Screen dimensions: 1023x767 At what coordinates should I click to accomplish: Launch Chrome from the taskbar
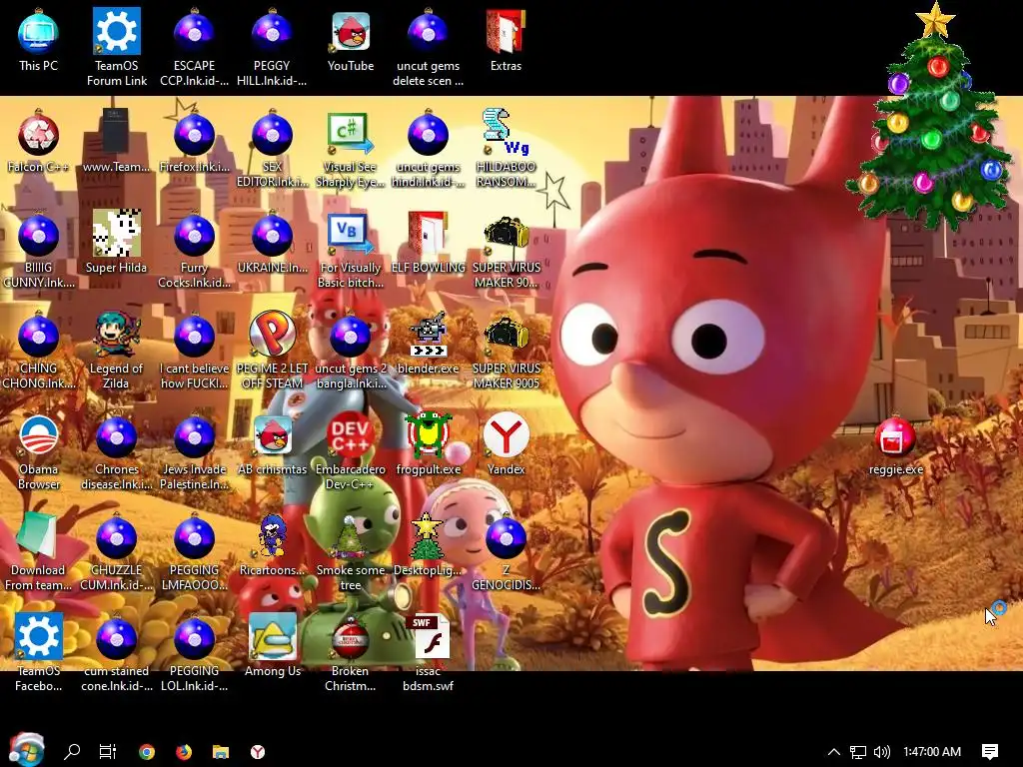tap(147, 752)
